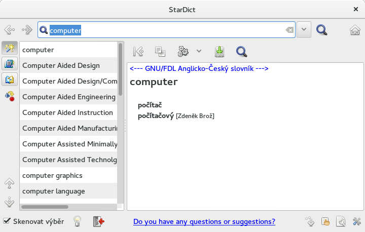The width and height of the screenshot is (365, 232).
Task: Save the definition with the toolbar save icon
Action: pos(219,51)
